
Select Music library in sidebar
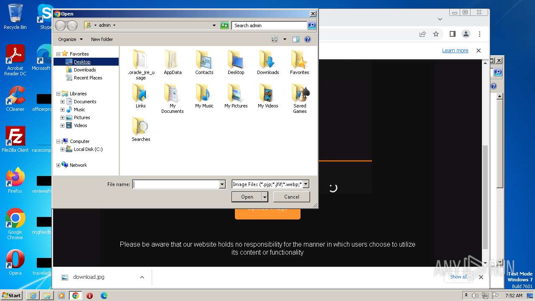coord(79,110)
